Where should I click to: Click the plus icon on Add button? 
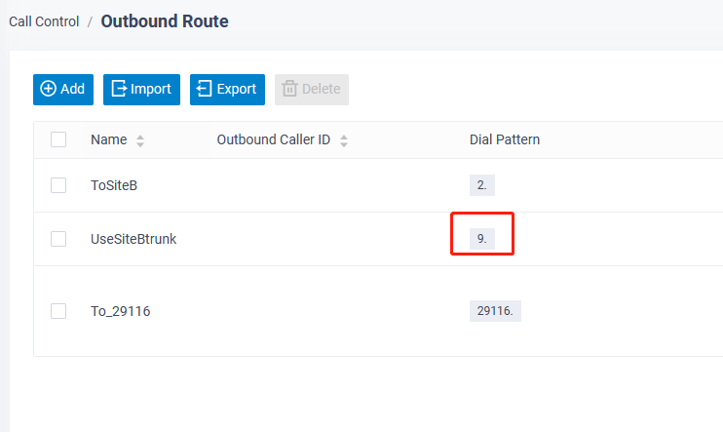tap(49, 89)
